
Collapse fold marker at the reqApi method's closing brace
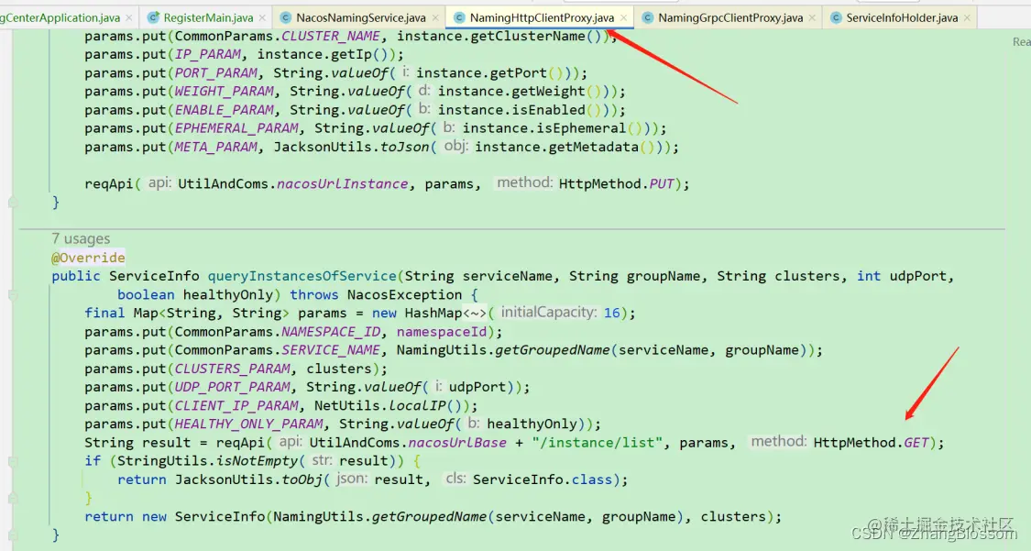pyautogui.click(x=13, y=203)
